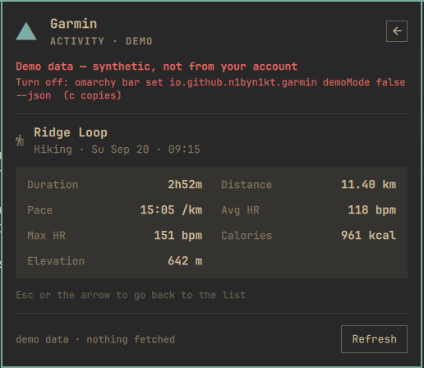
Task: Click the back arrow button
Action: (397, 31)
